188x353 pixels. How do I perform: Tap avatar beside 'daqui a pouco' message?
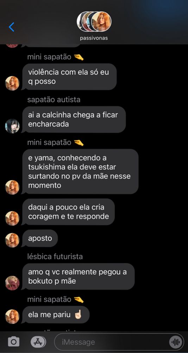point(12,219)
